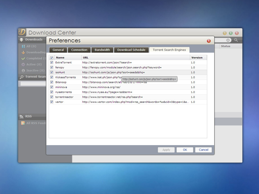The height and width of the screenshot is (194, 259).
Task: Click the Torrent Search magnifier icon in sidebar
Action: coord(21,77)
